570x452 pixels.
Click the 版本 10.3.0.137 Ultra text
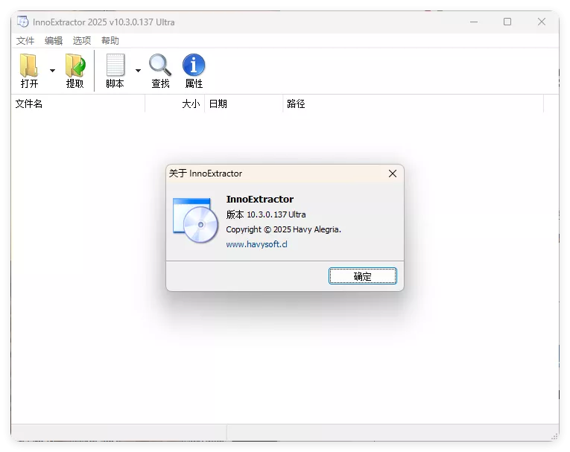click(266, 214)
